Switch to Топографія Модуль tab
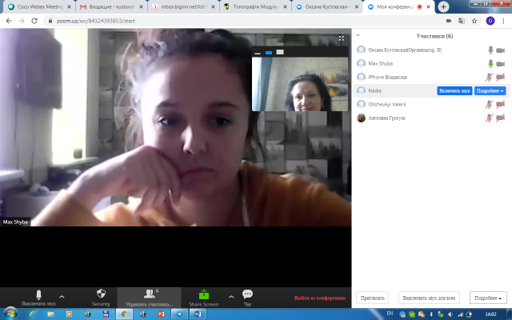This screenshot has height=320, width=512. point(256,6)
